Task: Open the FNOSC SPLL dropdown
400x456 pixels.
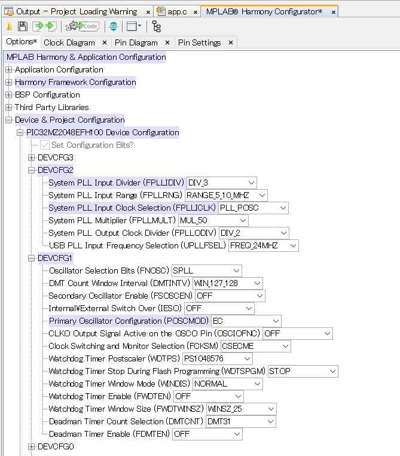Action: point(206,270)
